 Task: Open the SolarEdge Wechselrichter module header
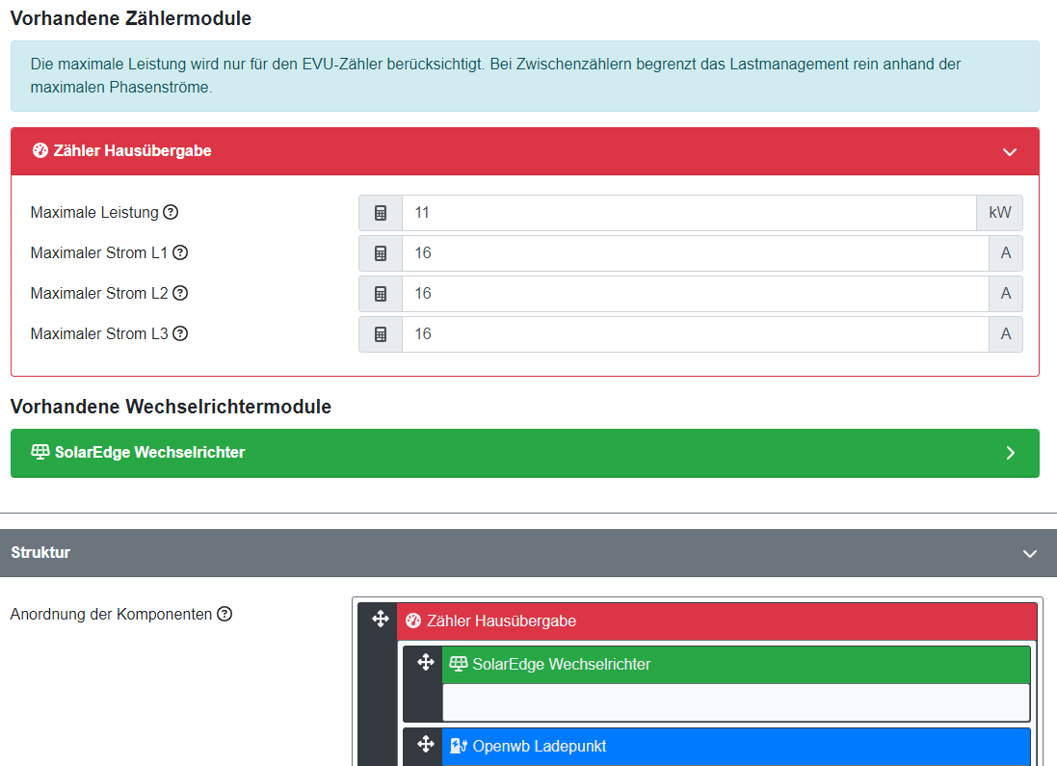click(x=524, y=453)
